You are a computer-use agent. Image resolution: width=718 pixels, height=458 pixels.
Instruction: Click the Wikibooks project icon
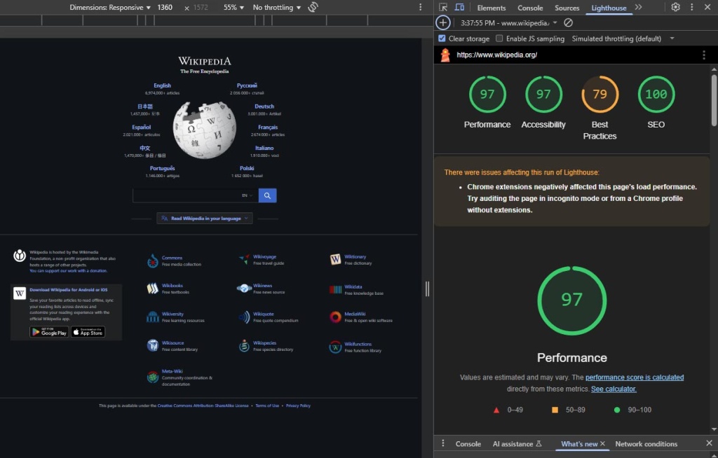click(x=152, y=289)
